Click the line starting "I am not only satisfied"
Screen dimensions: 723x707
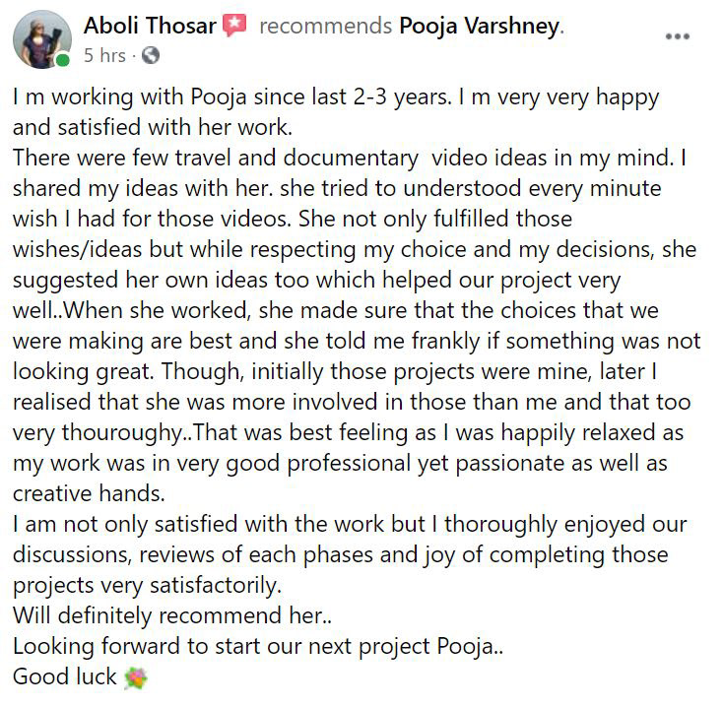[x=350, y=524]
